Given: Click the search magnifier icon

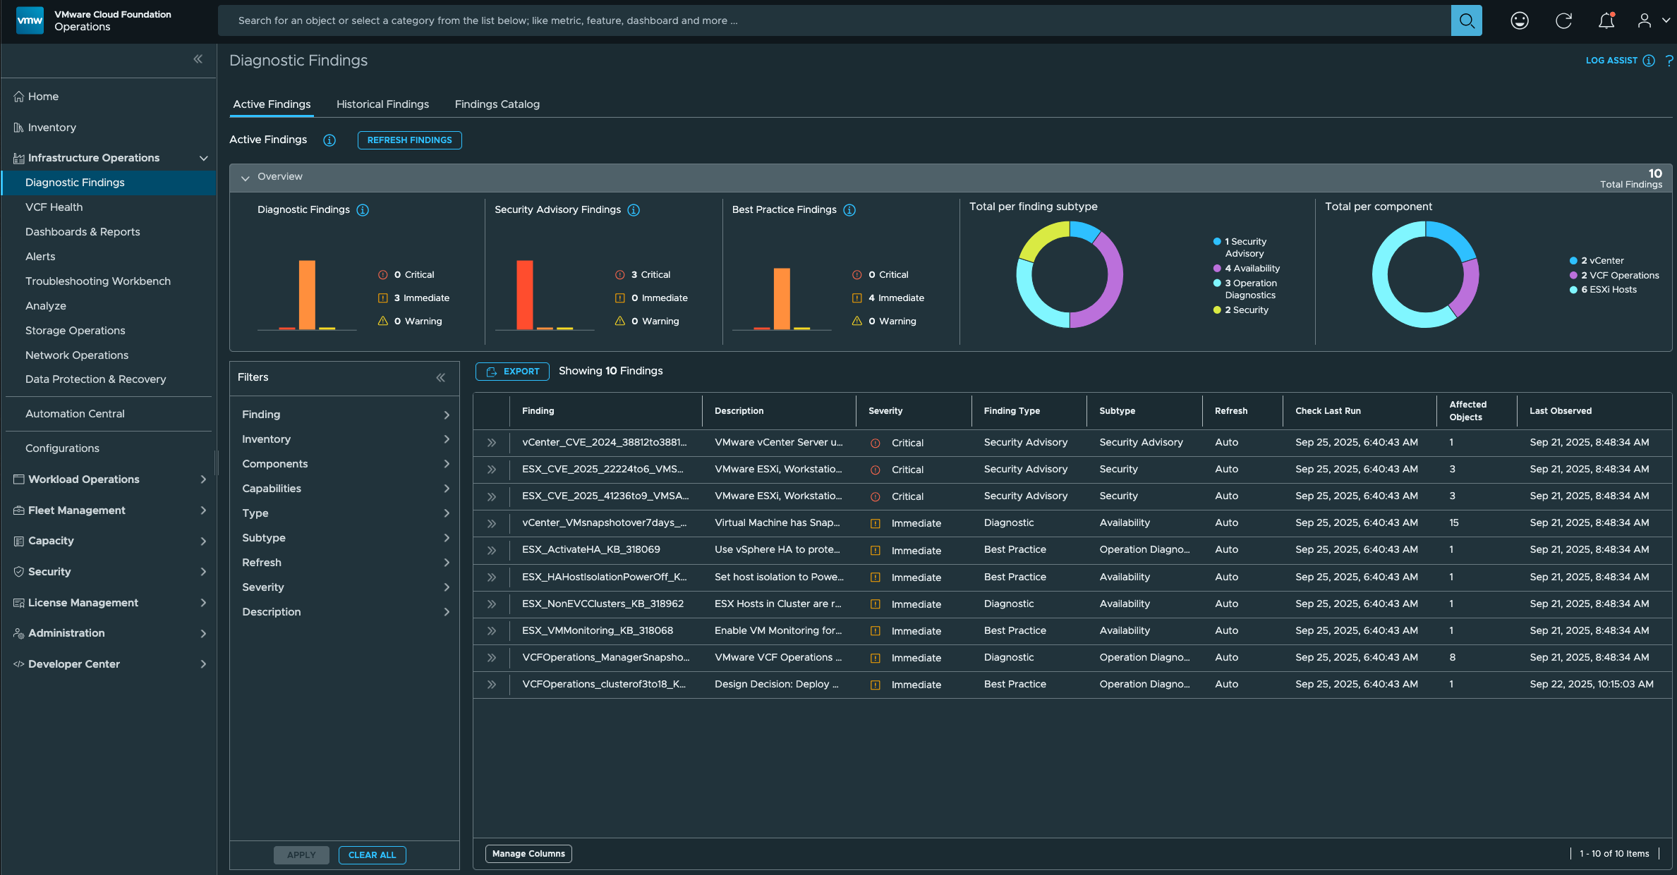Looking at the screenshot, I should pyautogui.click(x=1467, y=20).
